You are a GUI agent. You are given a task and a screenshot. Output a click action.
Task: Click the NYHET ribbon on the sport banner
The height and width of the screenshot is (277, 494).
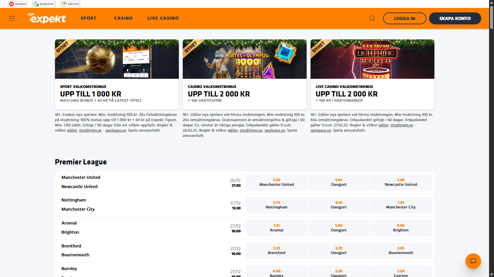pyautogui.click(x=63, y=48)
